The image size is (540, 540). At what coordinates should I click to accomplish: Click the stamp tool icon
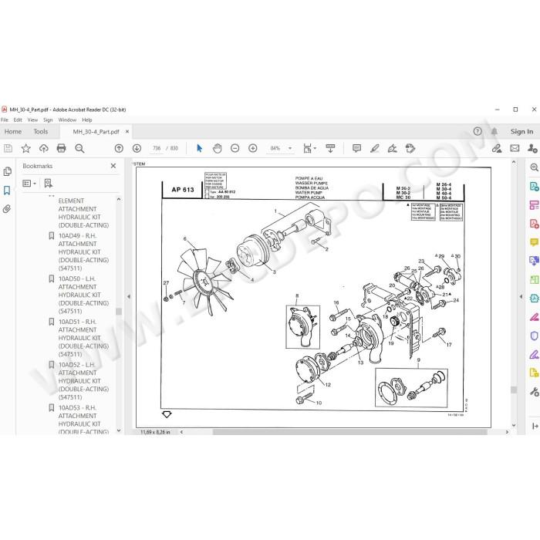click(x=410, y=148)
